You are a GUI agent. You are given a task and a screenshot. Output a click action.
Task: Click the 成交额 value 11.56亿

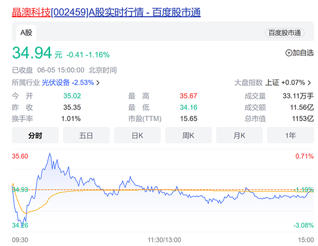302,107
